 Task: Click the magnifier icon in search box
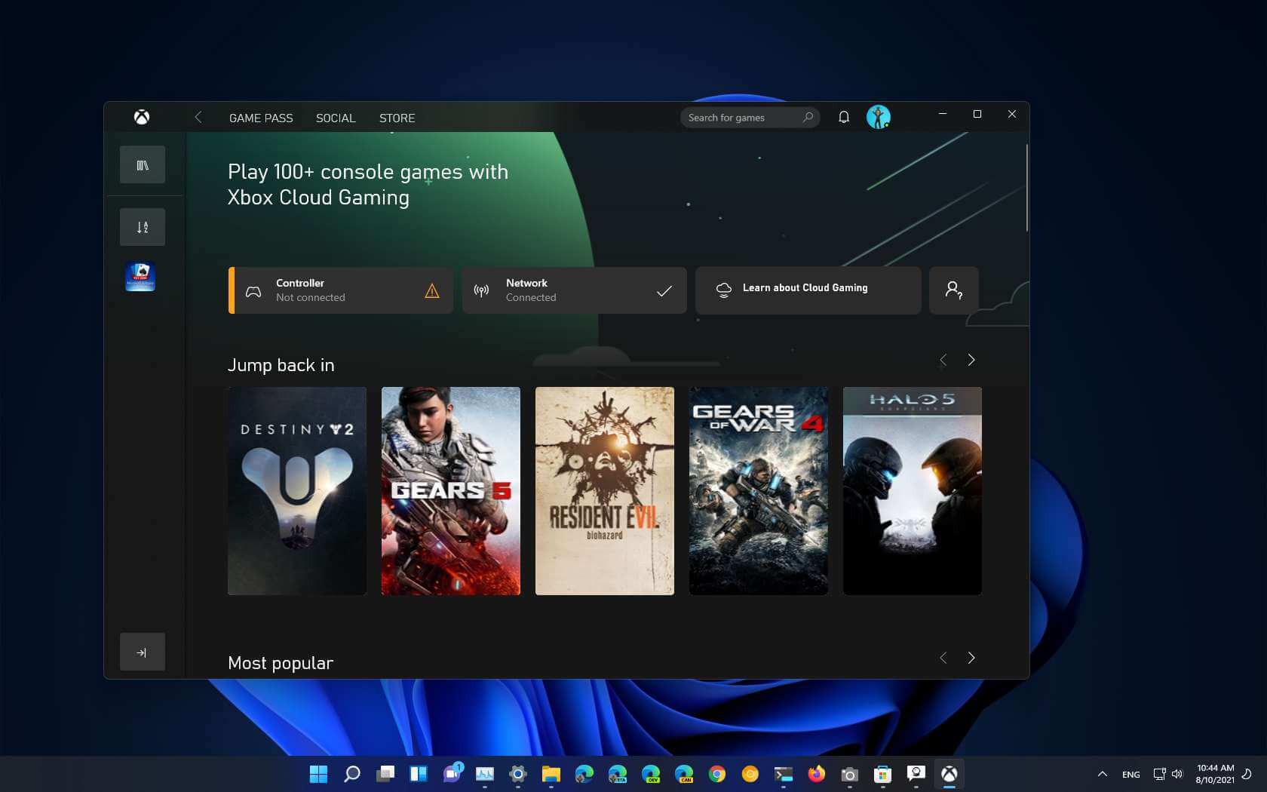click(808, 117)
